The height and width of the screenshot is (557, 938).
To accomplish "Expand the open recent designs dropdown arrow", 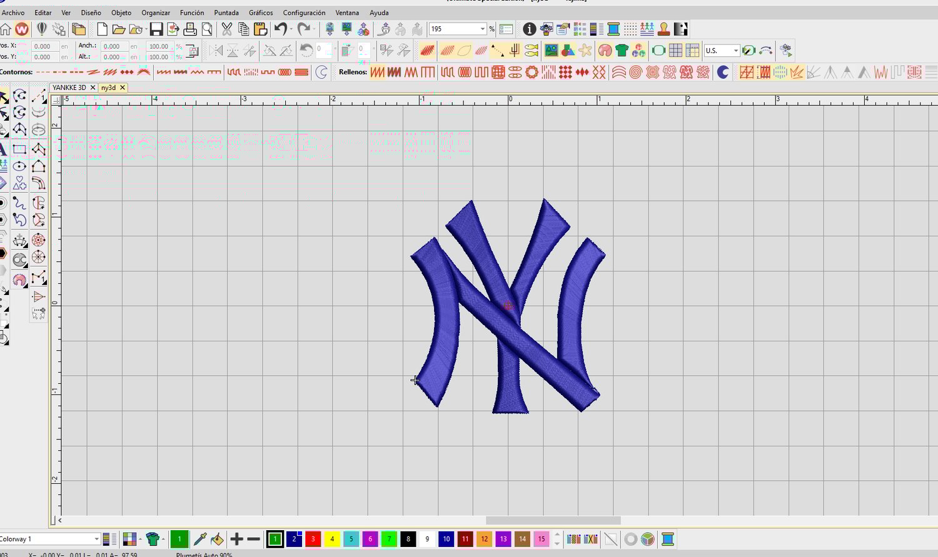I will [x=146, y=29].
